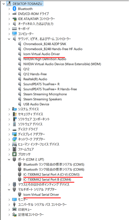Select Chromebook_B248 Hands-Free HF Audio
This screenshot has height=220, width=130.
(x=53, y=49)
